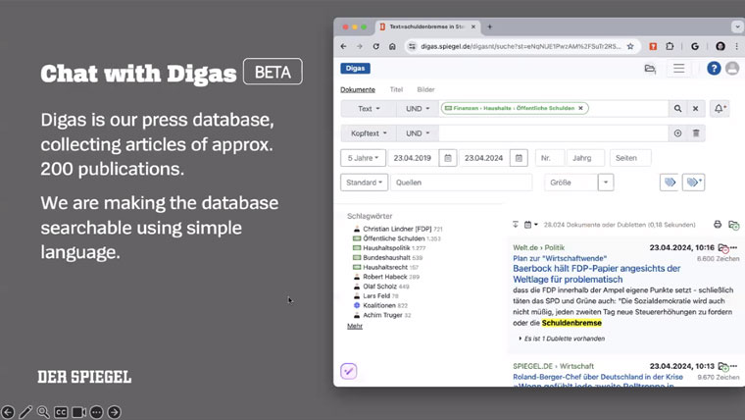Click the Mehr link under keywords
This screenshot has width=745, height=420.
point(355,326)
